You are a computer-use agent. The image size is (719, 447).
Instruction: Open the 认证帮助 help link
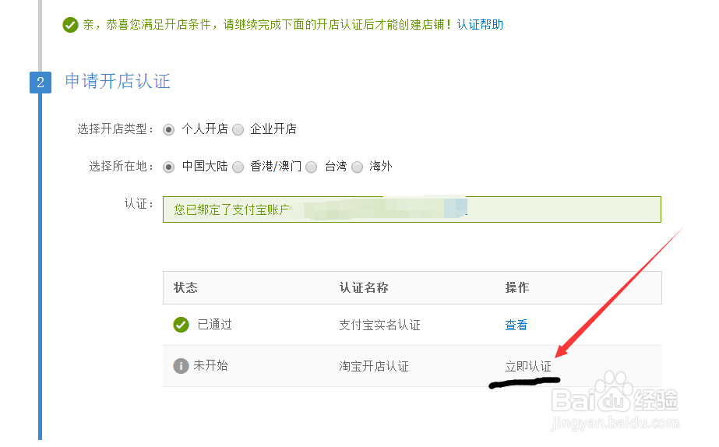[480, 24]
